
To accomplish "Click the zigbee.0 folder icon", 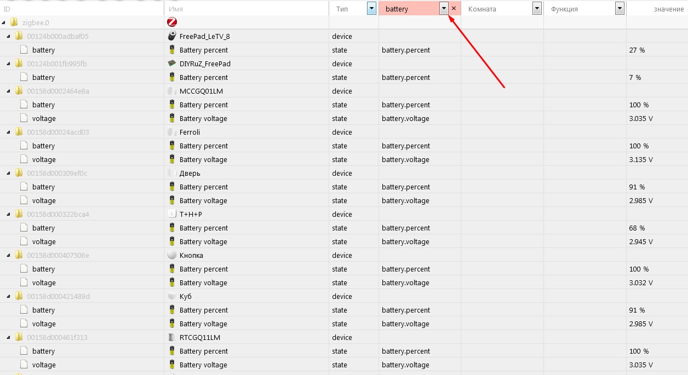I will point(14,22).
